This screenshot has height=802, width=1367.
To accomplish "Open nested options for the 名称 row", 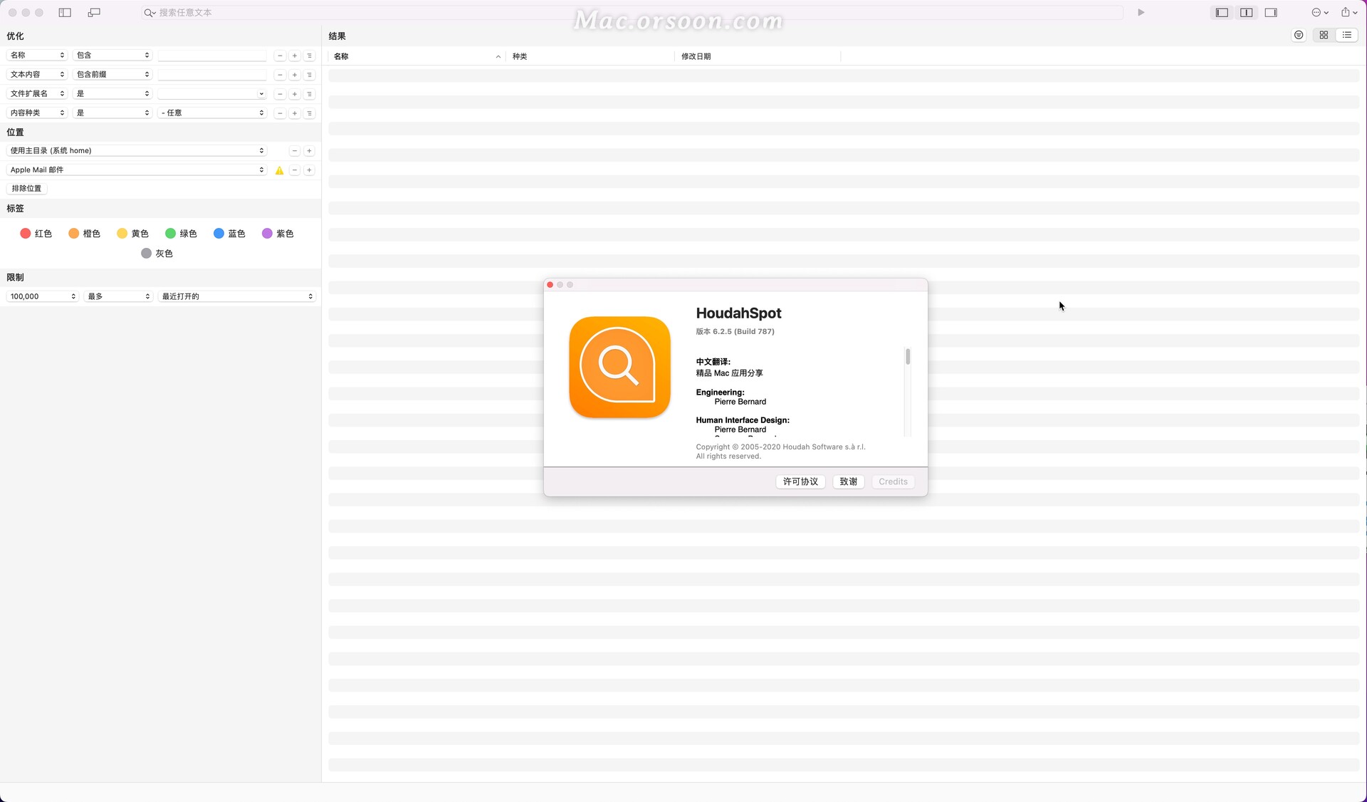I will [x=310, y=56].
